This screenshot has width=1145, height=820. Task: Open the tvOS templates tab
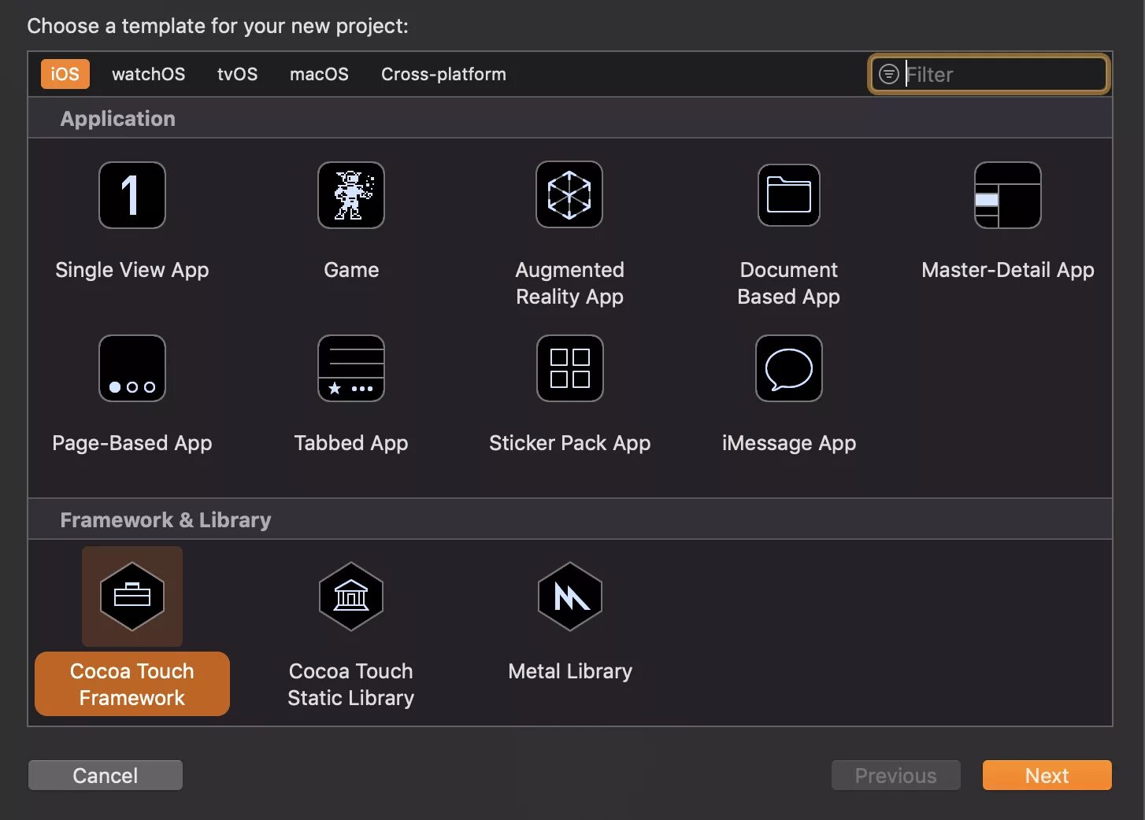point(238,74)
